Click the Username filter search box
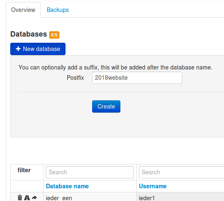 (181, 172)
